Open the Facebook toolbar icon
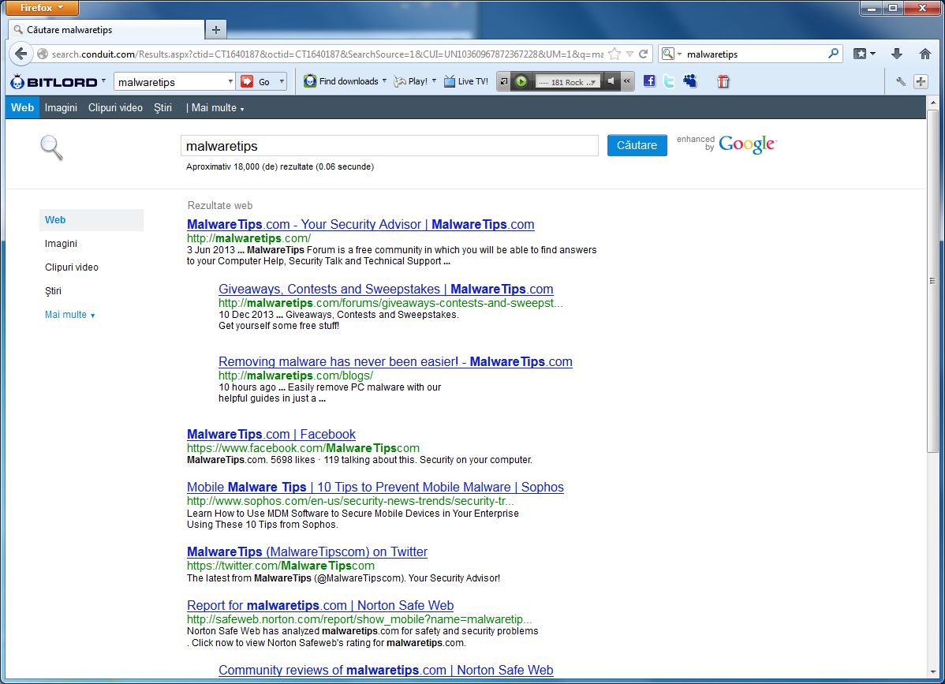This screenshot has width=945, height=684. (649, 81)
